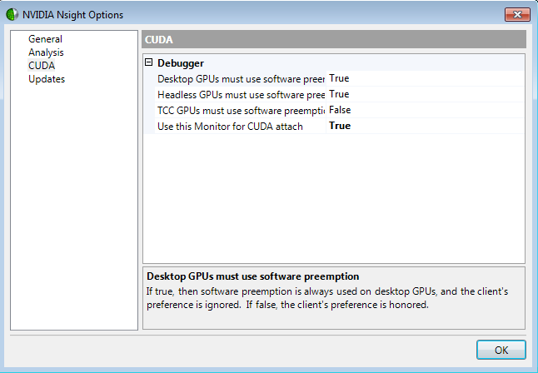Close the NVIDIA Nsight Options dialog
Image resolution: width=538 pixels, height=373 pixels.
click(x=517, y=14)
